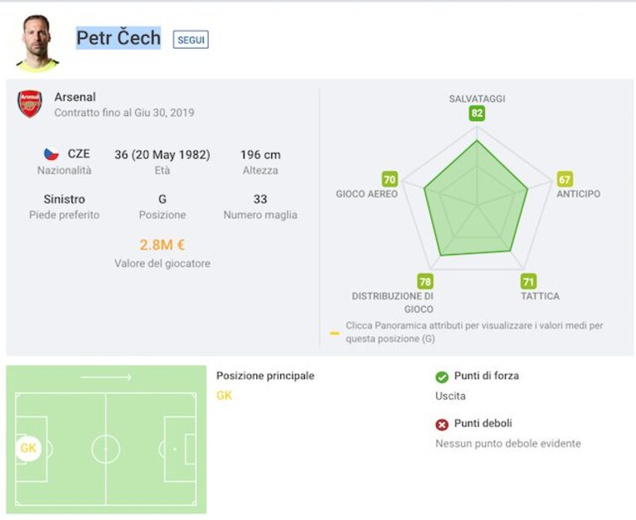Screen dimensions: 636x520
Task: Click the Czech flag icon
Action: pos(51,154)
